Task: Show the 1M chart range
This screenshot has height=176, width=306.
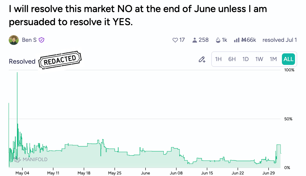Action: click(273, 59)
